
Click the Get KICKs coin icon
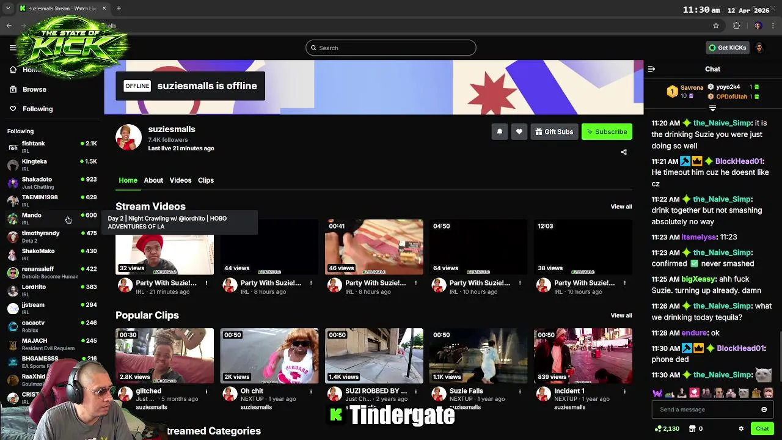click(x=712, y=48)
